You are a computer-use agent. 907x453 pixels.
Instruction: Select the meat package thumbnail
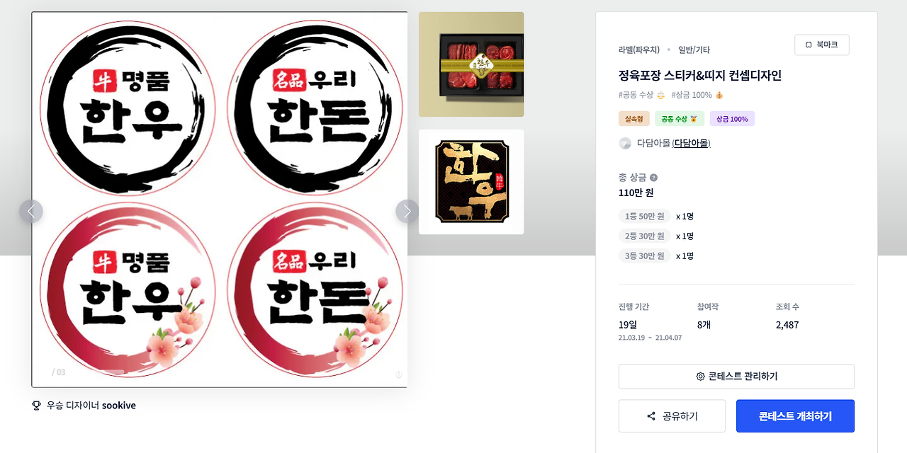471,64
